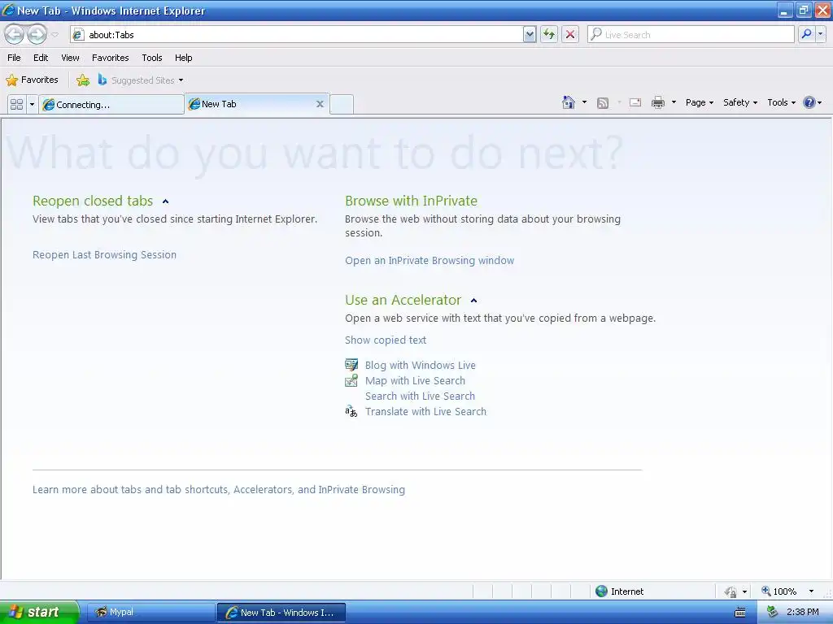Viewport: 833px width, 624px height.
Task: Click the Home icon in command bar
Action: [569, 102]
